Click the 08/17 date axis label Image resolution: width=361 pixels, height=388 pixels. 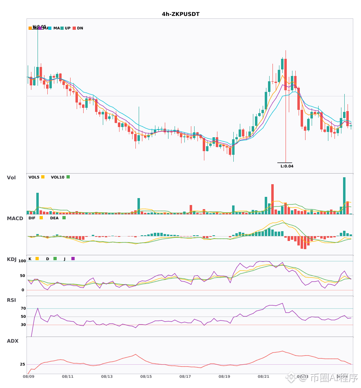pos(185,377)
